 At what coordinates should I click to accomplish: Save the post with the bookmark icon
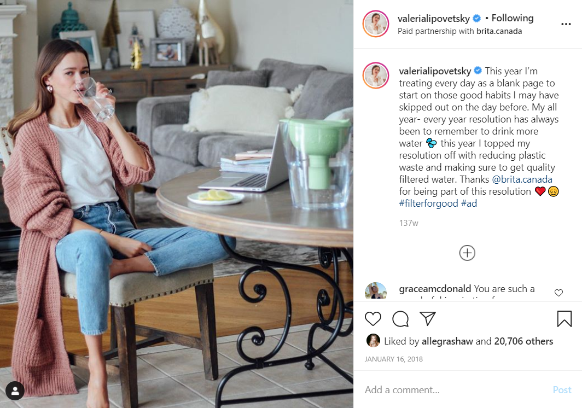564,318
